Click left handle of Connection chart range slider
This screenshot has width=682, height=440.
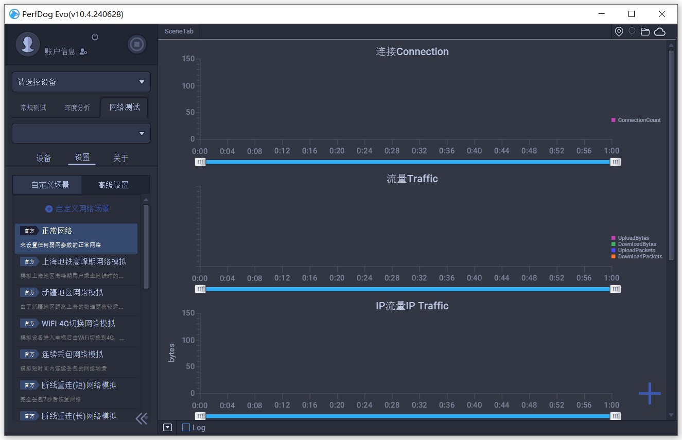200,162
